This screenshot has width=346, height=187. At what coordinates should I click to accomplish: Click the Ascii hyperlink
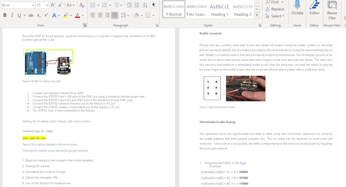coord(243,163)
